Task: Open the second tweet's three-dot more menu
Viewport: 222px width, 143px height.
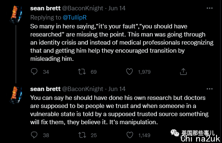Action: 209,89
